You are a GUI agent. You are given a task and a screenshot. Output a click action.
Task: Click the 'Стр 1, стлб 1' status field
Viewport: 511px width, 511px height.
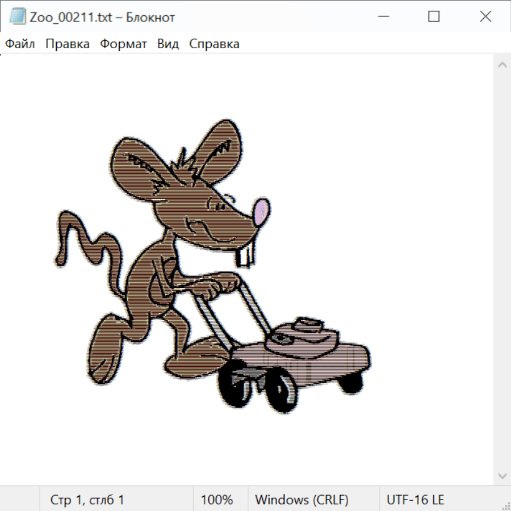tap(87, 500)
